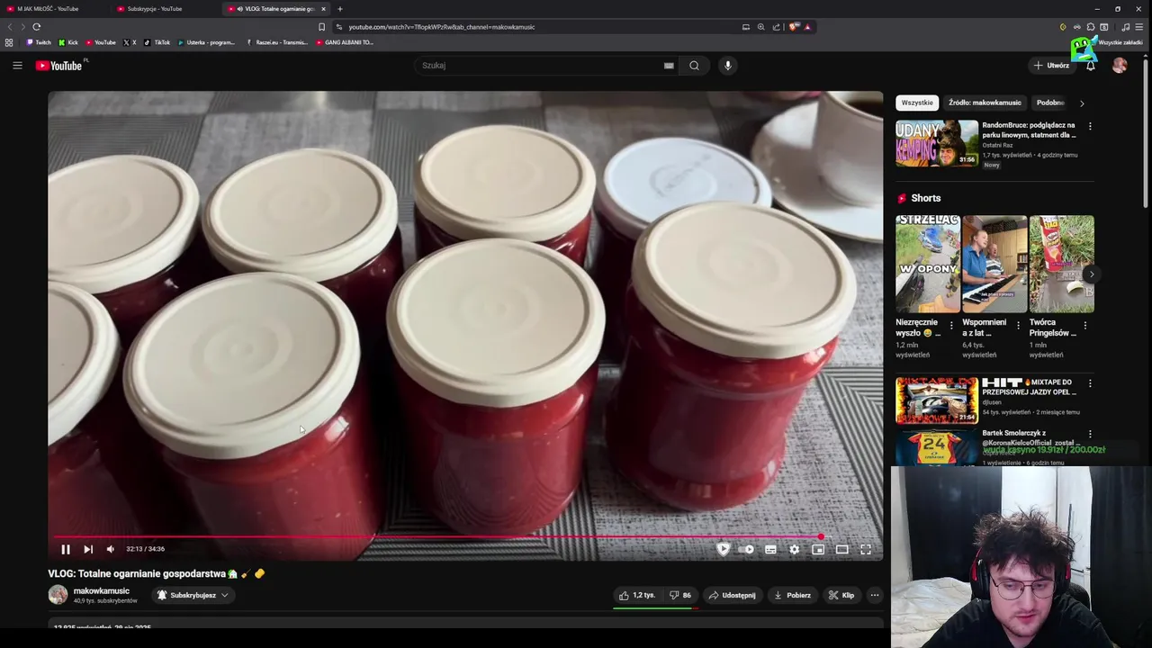The image size is (1152, 648).
Task: Open the account avatar menu
Action: point(1120,65)
